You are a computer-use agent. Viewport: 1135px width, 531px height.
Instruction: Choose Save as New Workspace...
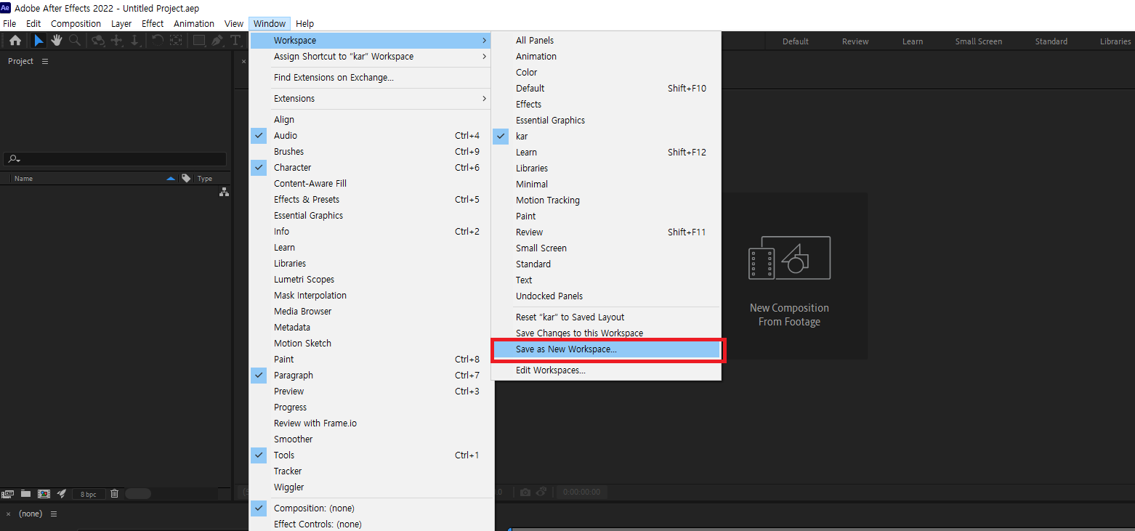(x=606, y=349)
